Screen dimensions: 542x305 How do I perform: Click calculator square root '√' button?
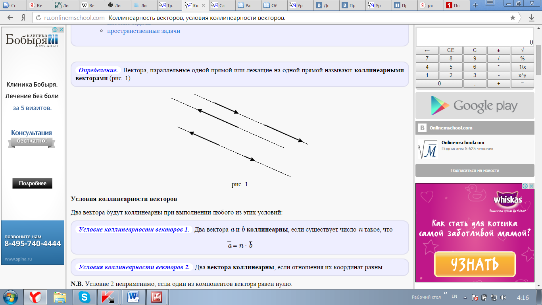point(522,50)
